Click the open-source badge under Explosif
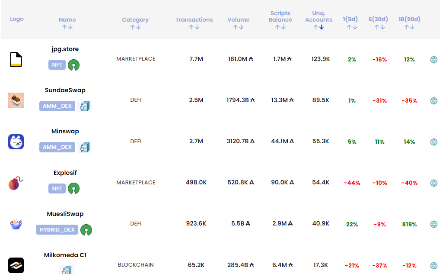The image size is (446, 274). click(73, 188)
